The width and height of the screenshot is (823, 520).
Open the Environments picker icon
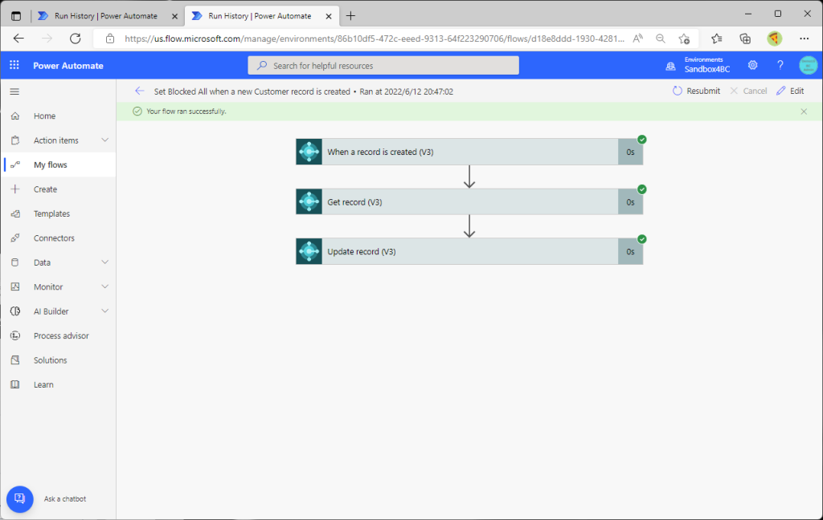pos(670,66)
